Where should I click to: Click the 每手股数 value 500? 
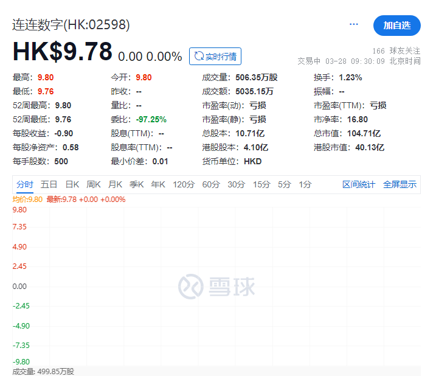tap(61, 161)
